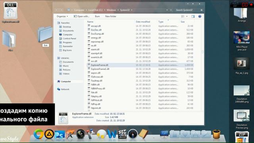
Task: Open the Arrange item in right sidebar
Action: coord(242,15)
